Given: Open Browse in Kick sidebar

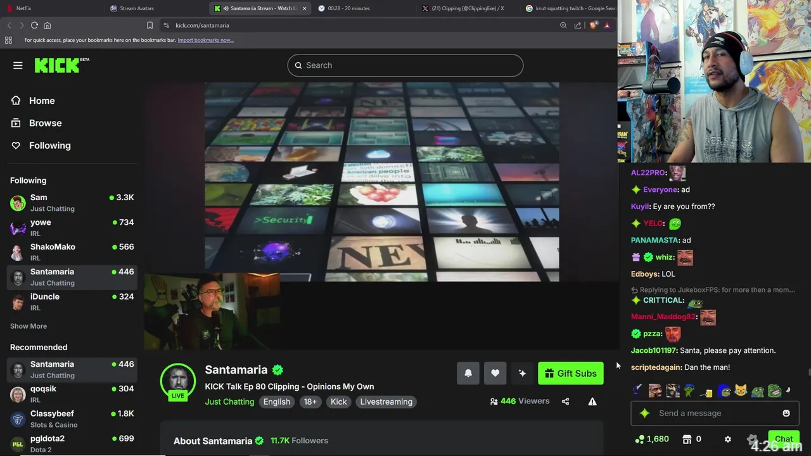Looking at the screenshot, I should click(x=37, y=123).
